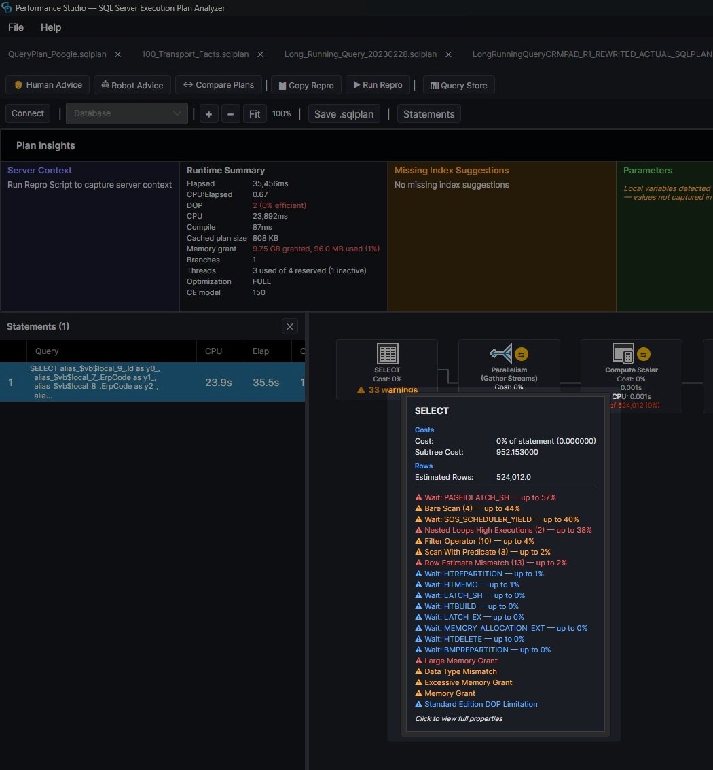Click Nested Loops High Executions warning
This screenshot has height=770, width=713.
point(503,530)
